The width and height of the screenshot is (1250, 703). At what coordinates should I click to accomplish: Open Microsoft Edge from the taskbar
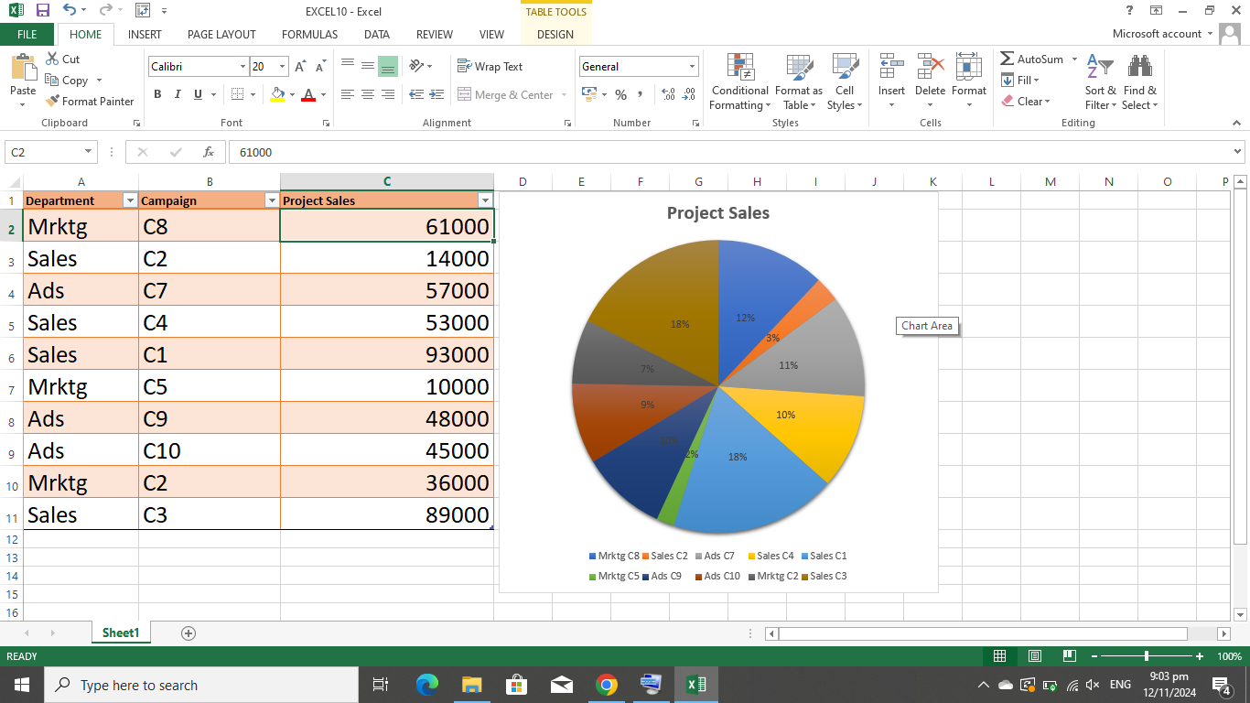(x=426, y=685)
